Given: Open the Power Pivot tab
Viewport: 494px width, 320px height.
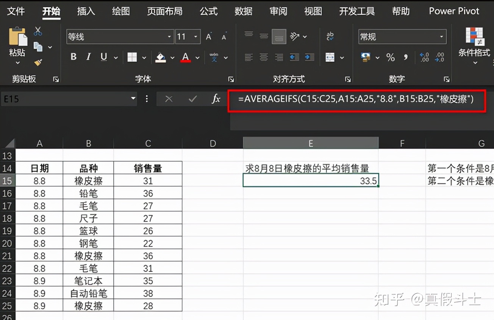Looking at the screenshot, I should tap(453, 11).
